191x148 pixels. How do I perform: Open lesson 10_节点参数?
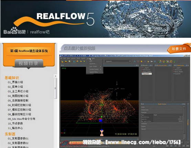click(x=15, y=124)
